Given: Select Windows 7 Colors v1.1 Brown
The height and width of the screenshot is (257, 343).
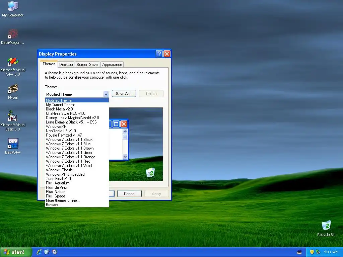Looking at the screenshot, I should click(x=77, y=148).
